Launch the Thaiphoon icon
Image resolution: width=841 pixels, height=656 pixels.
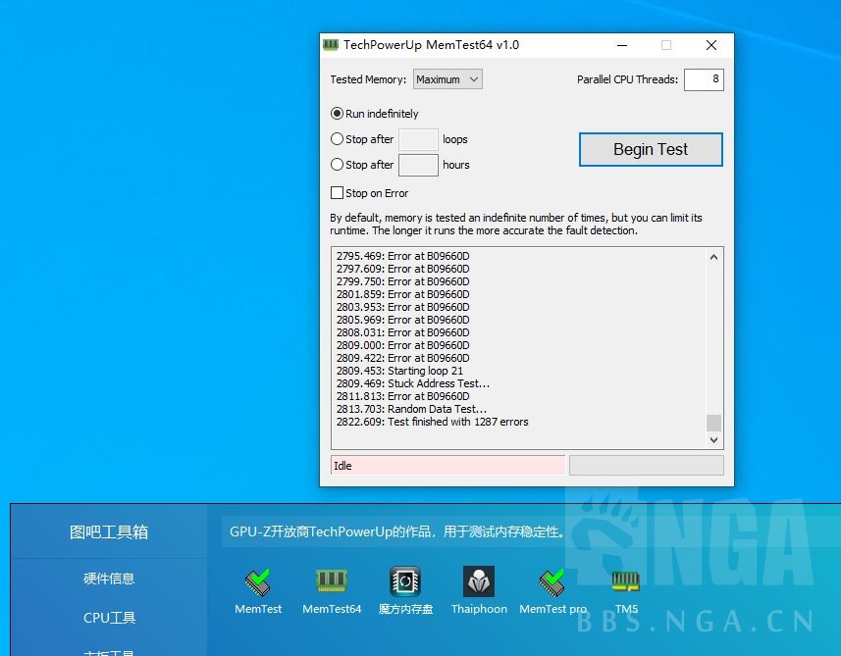(x=479, y=581)
